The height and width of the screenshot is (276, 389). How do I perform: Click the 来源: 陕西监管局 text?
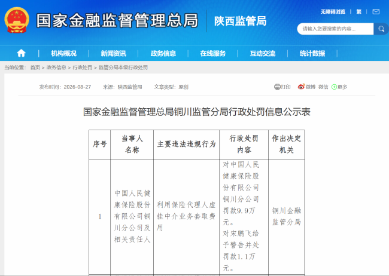[123, 87]
